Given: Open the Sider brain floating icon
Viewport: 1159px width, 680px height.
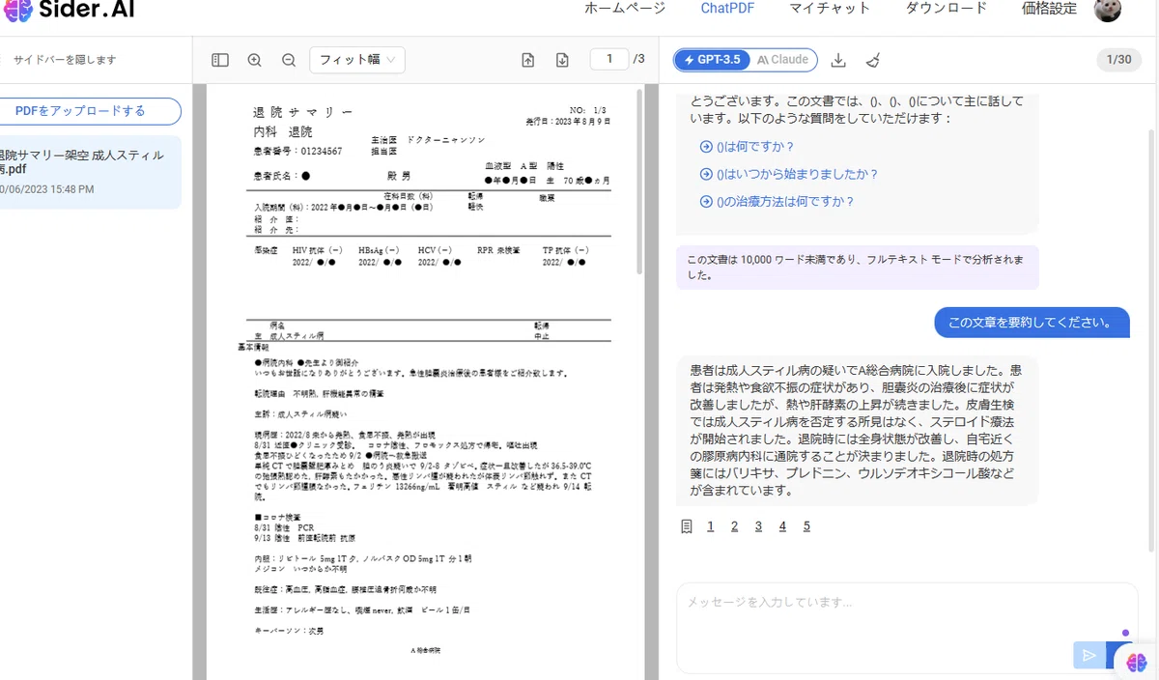Looking at the screenshot, I should tap(1137, 662).
